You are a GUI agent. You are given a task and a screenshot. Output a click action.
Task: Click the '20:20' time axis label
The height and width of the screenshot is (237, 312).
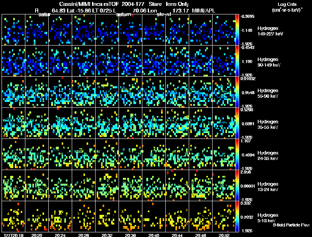[37, 235]
